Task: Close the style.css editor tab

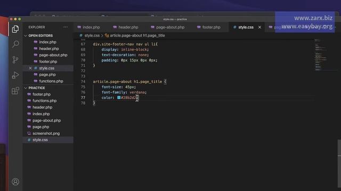Action: (x=259, y=27)
